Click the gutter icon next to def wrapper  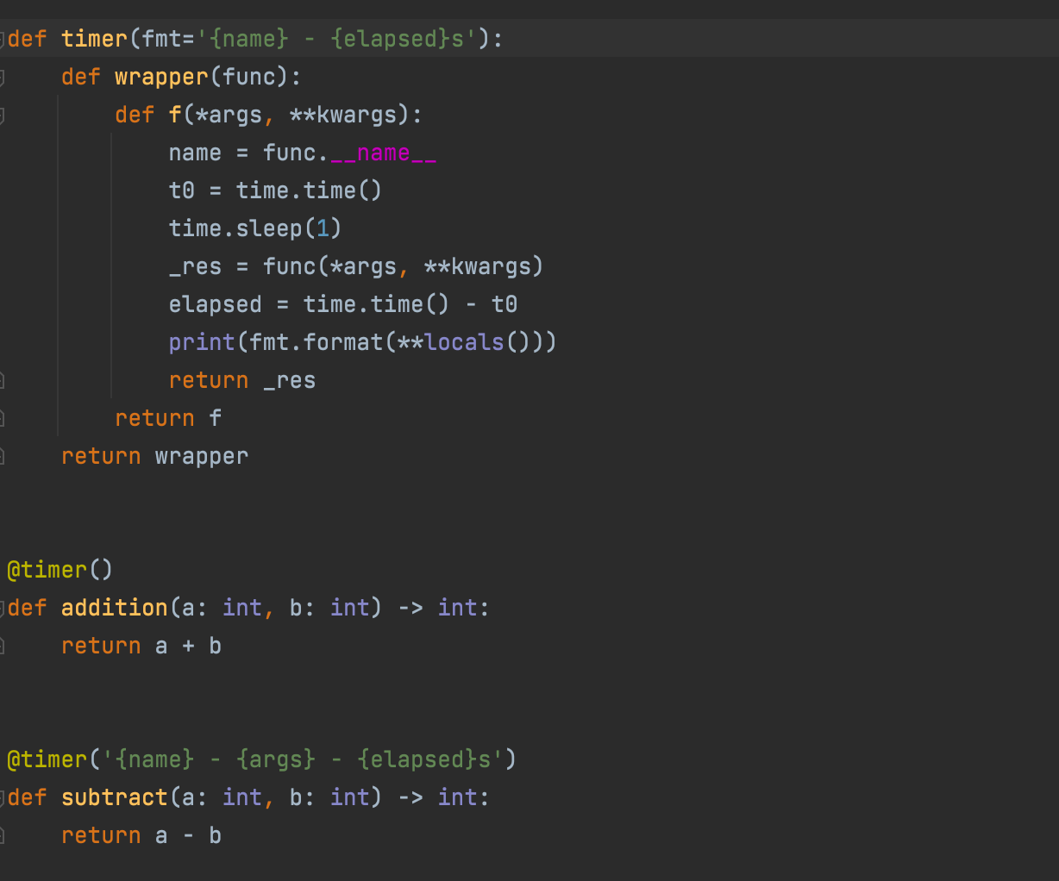tap(4, 76)
